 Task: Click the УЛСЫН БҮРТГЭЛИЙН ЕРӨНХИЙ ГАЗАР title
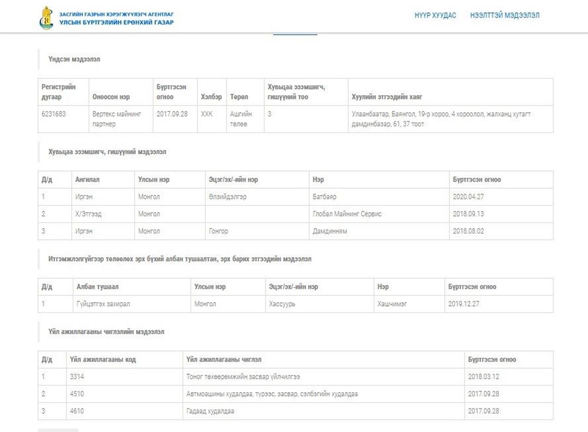(x=116, y=23)
